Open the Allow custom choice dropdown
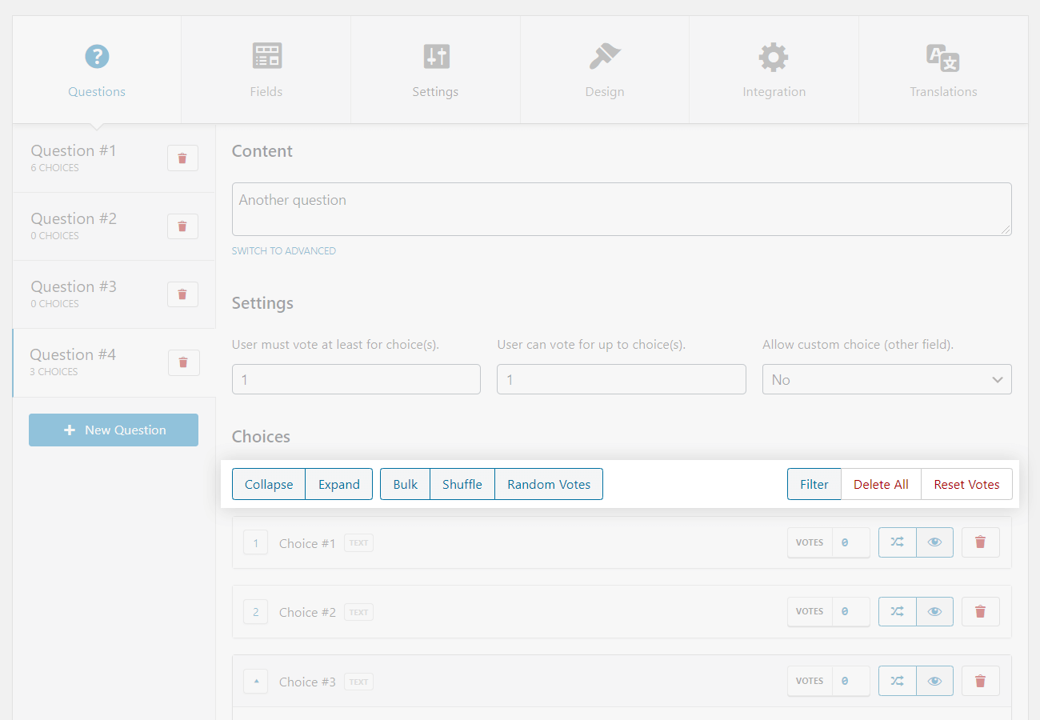This screenshot has width=1040, height=720. pos(887,379)
